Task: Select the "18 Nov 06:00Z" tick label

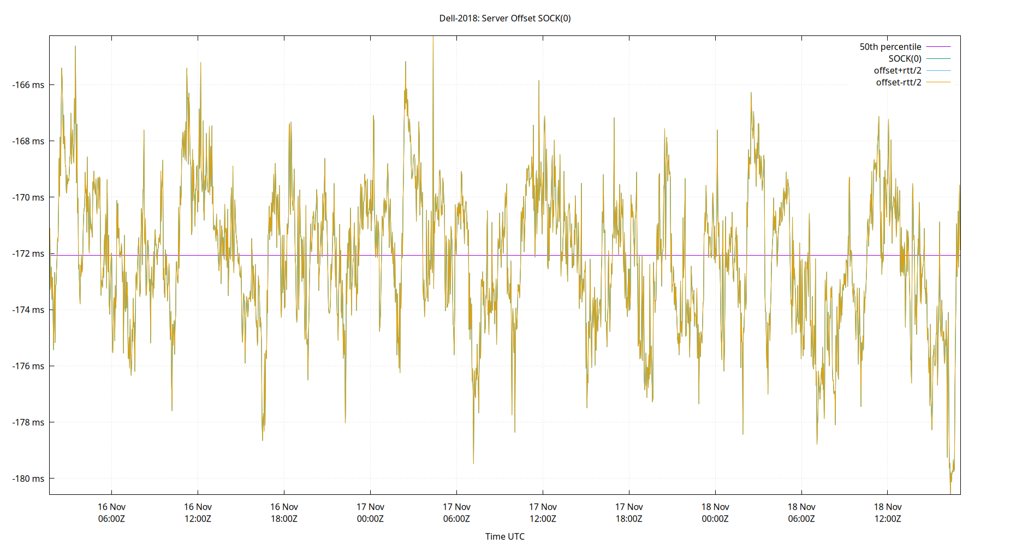Action: click(x=801, y=512)
